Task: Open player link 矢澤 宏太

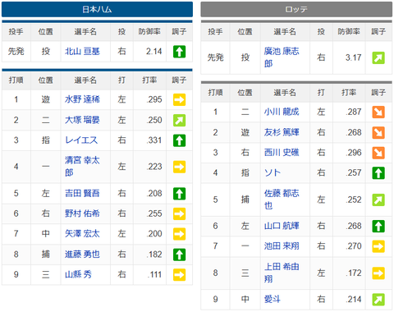Action: click(82, 234)
